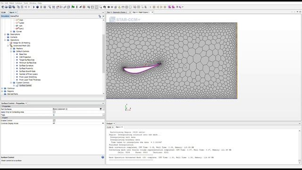
Task: Close the Surface Control - Properties panel
Action: click(x=26, y=103)
